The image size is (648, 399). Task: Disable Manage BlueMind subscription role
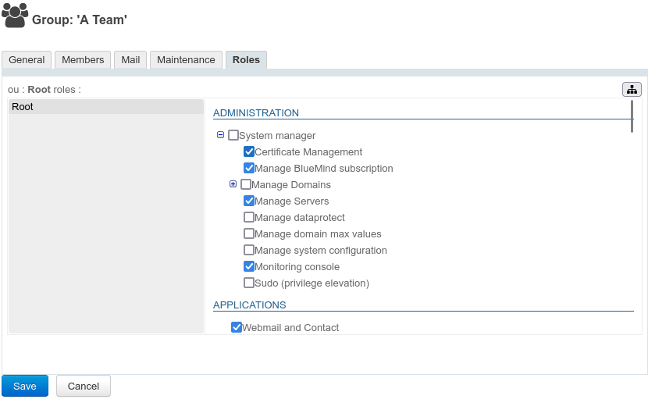click(x=249, y=168)
